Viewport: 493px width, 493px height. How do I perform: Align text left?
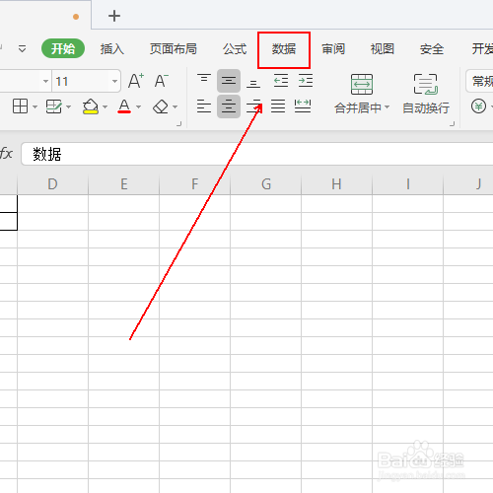[204, 106]
